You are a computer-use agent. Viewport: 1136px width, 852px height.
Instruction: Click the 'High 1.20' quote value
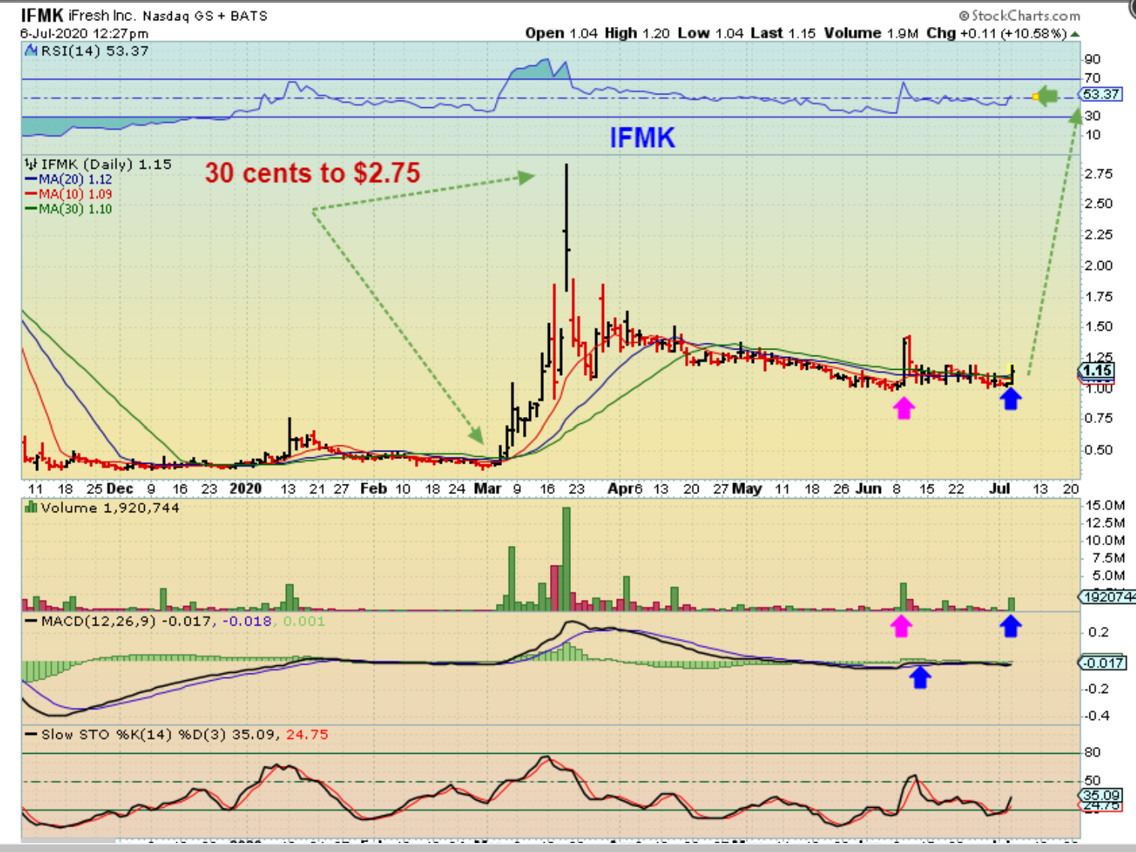(637, 33)
